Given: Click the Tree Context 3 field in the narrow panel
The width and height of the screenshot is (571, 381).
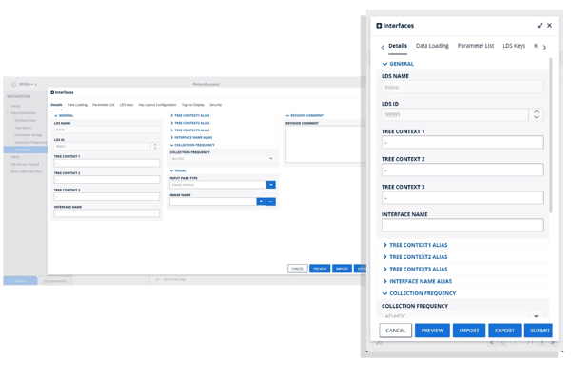Looking at the screenshot, I should [x=463, y=197].
